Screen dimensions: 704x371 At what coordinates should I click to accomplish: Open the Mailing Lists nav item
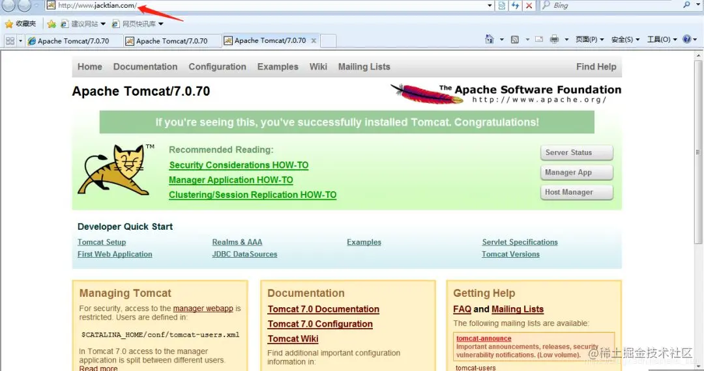click(364, 67)
